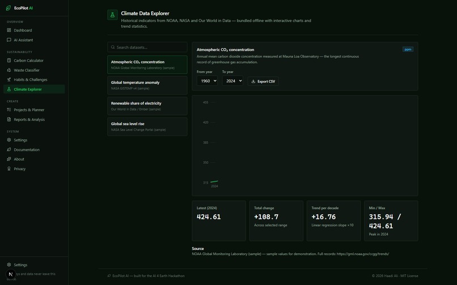Click the magnifier icon in dataset search
The width and height of the screenshot is (457, 285).
(x=113, y=47)
